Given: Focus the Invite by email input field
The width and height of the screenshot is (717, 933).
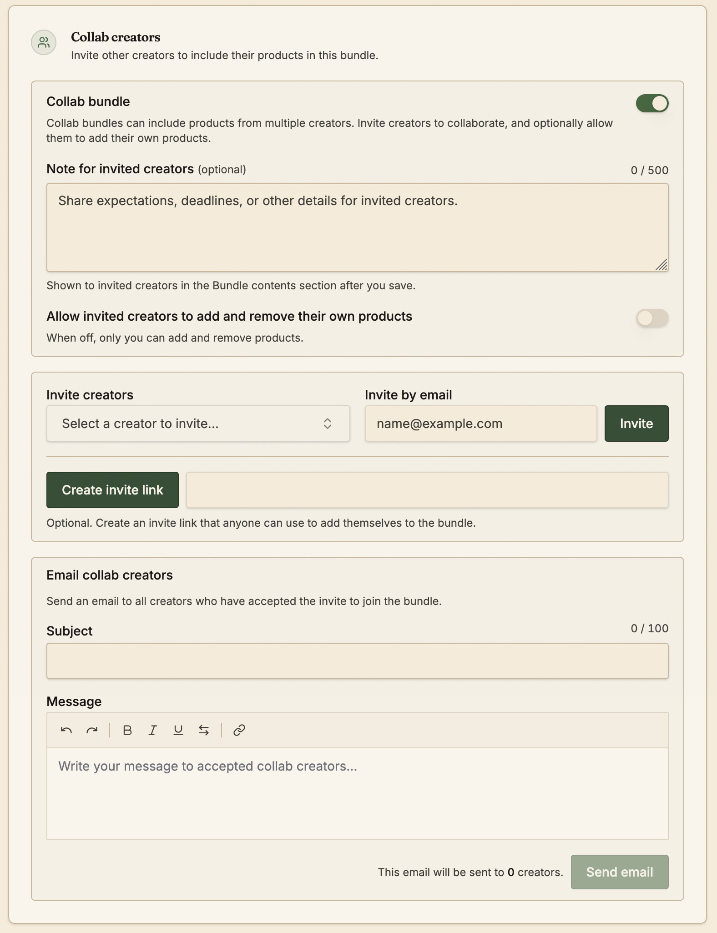Looking at the screenshot, I should click(x=481, y=424).
